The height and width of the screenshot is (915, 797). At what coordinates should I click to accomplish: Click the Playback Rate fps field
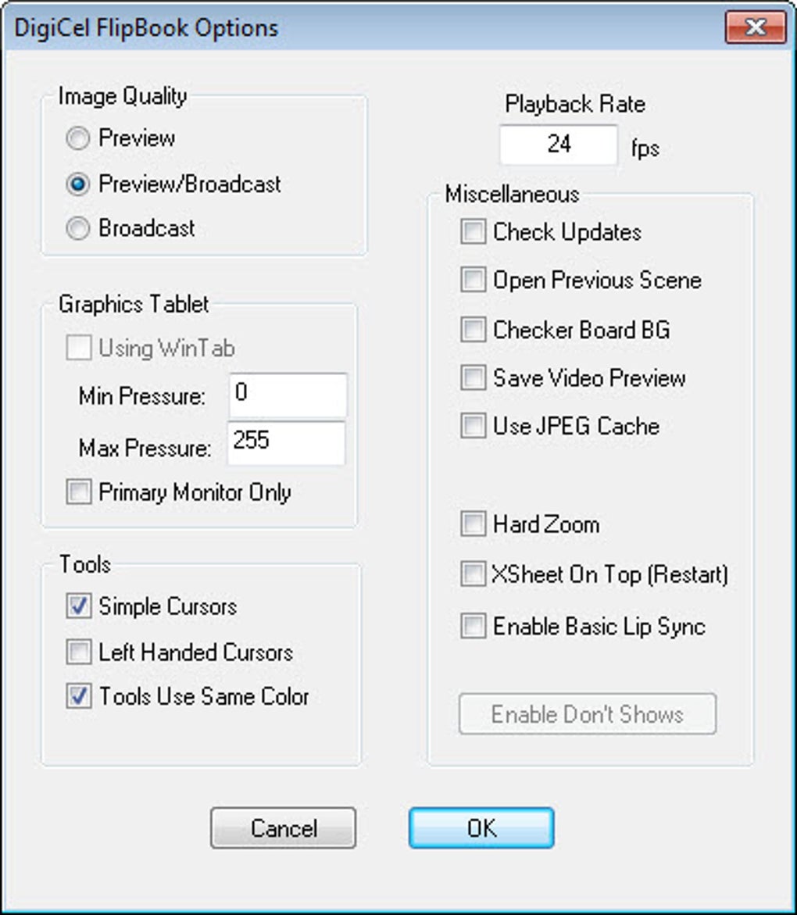point(559,144)
